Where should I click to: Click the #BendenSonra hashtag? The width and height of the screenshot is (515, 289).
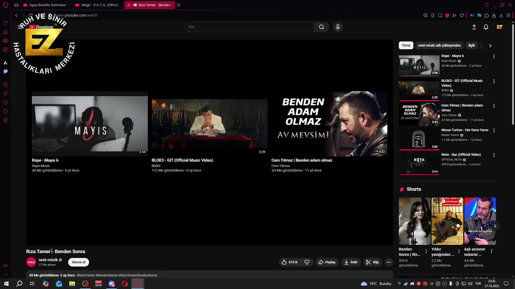[x=107, y=275]
